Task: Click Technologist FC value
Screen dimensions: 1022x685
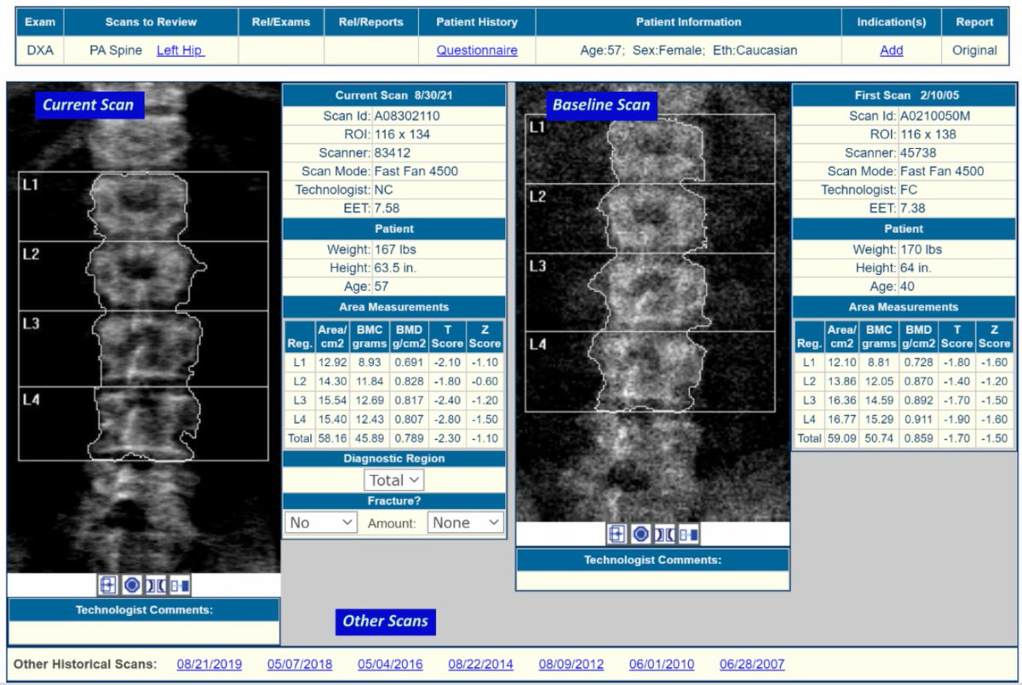Action: click(910, 190)
